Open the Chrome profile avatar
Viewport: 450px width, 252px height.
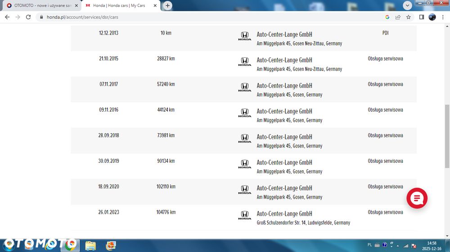tap(432, 17)
